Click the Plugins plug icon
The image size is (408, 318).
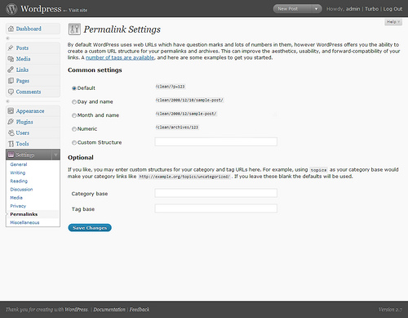(x=11, y=122)
